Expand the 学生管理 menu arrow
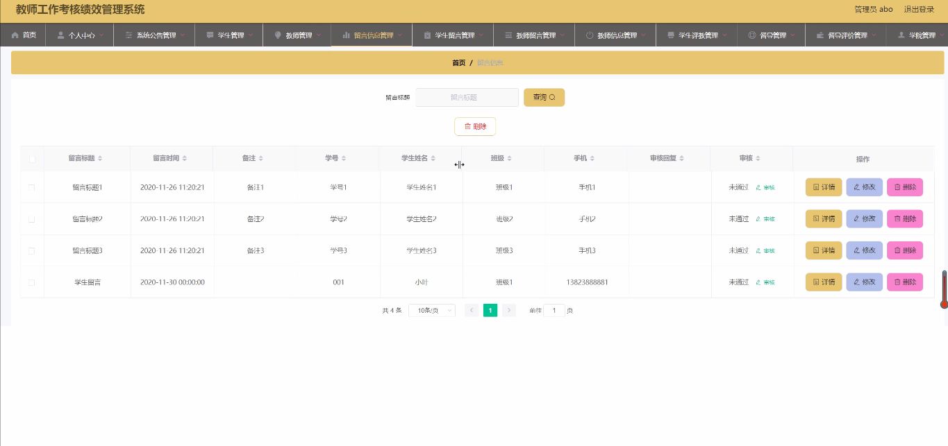Screen dimensions: 948x446 (x=251, y=35)
